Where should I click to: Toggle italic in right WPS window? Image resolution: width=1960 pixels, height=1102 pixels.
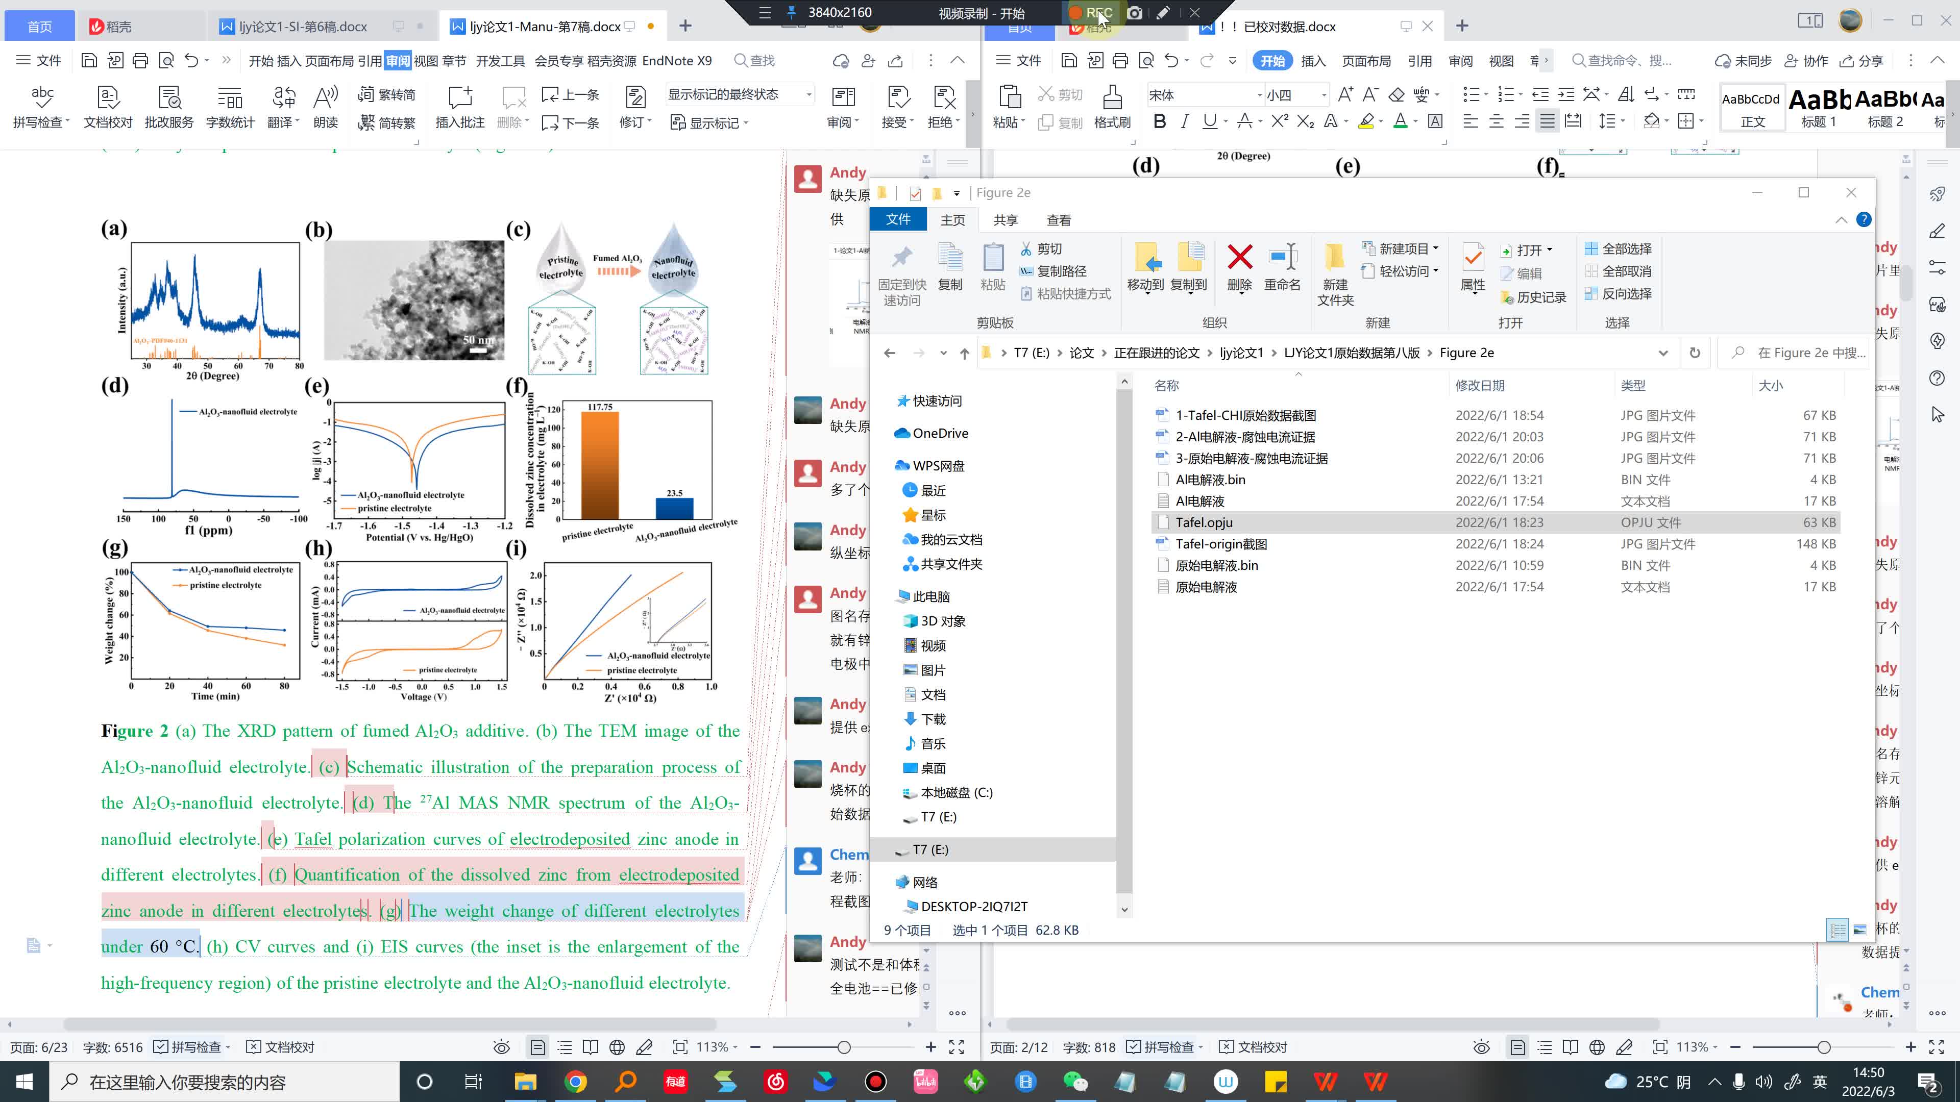pos(1184,121)
